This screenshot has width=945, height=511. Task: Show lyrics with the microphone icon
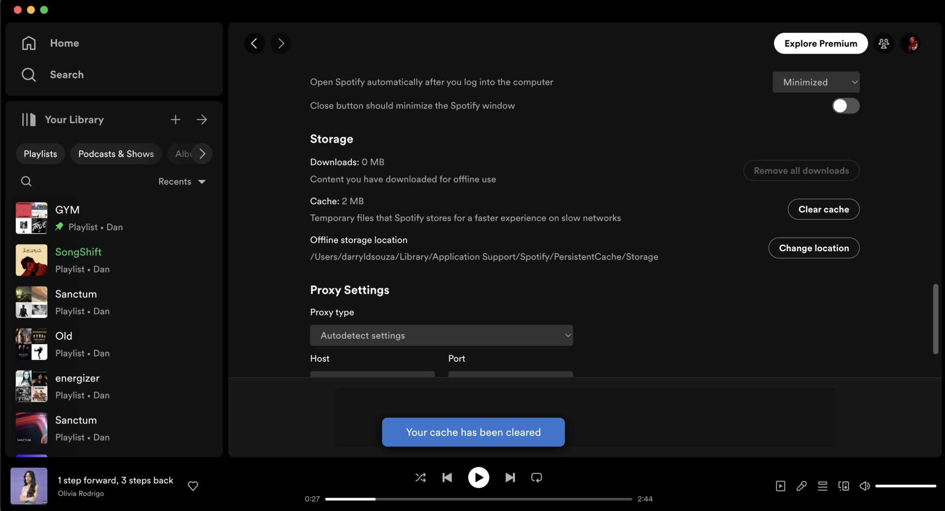801,486
